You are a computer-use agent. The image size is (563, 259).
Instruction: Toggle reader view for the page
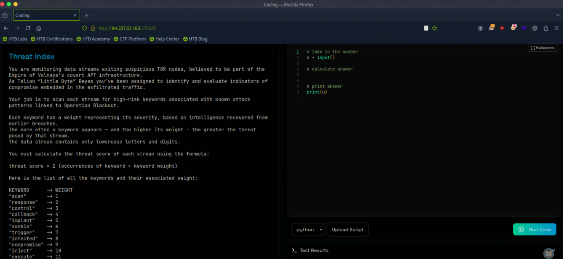[426, 28]
